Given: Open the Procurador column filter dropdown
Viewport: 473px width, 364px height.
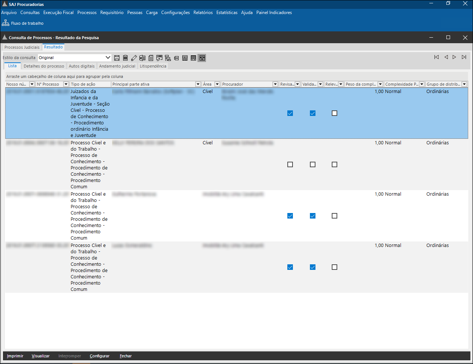Looking at the screenshot, I should pyautogui.click(x=275, y=85).
